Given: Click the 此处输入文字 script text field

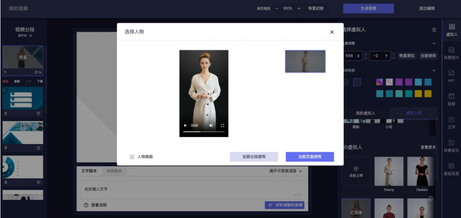Looking at the screenshot, I should tap(192, 190).
